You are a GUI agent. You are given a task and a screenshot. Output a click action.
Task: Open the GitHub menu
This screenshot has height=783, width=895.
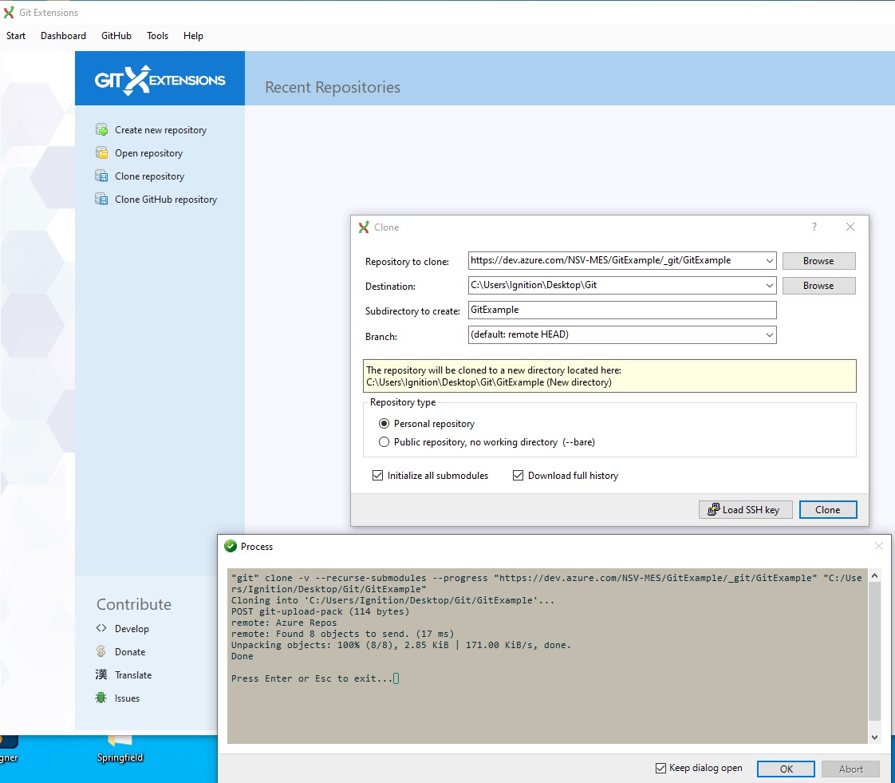[116, 35]
